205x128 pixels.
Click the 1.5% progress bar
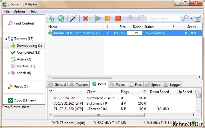pyautogui.click(x=135, y=33)
